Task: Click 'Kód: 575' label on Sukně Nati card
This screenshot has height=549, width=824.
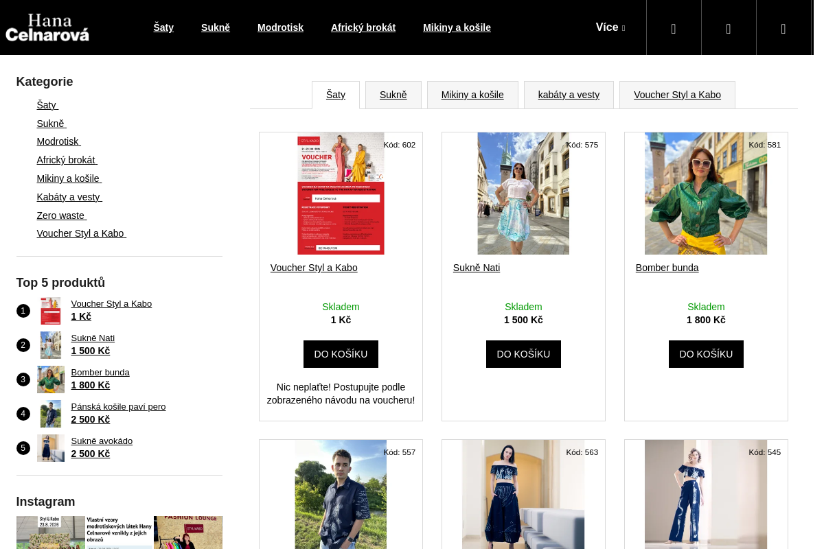Action: tap(582, 145)
